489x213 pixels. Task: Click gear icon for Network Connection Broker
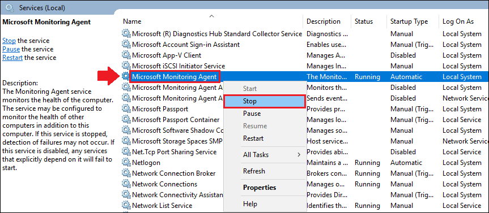tap(126, 173)
